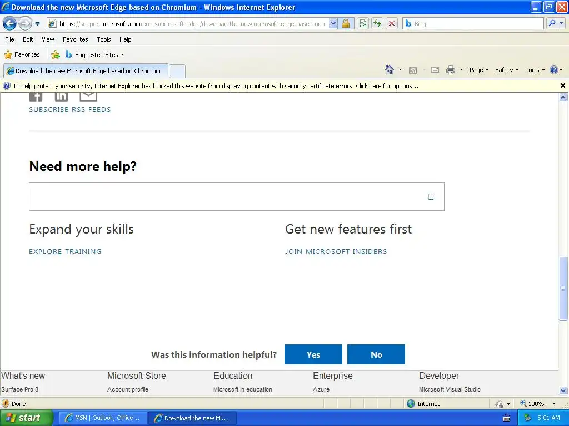Open the JOIN MICROSOFT INSIDERS link
This screenshot has height=426, width=569.
(x=336, y=251)
